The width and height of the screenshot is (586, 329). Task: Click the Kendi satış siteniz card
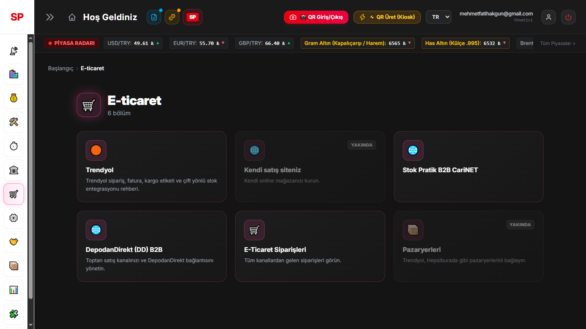[310, 167]
